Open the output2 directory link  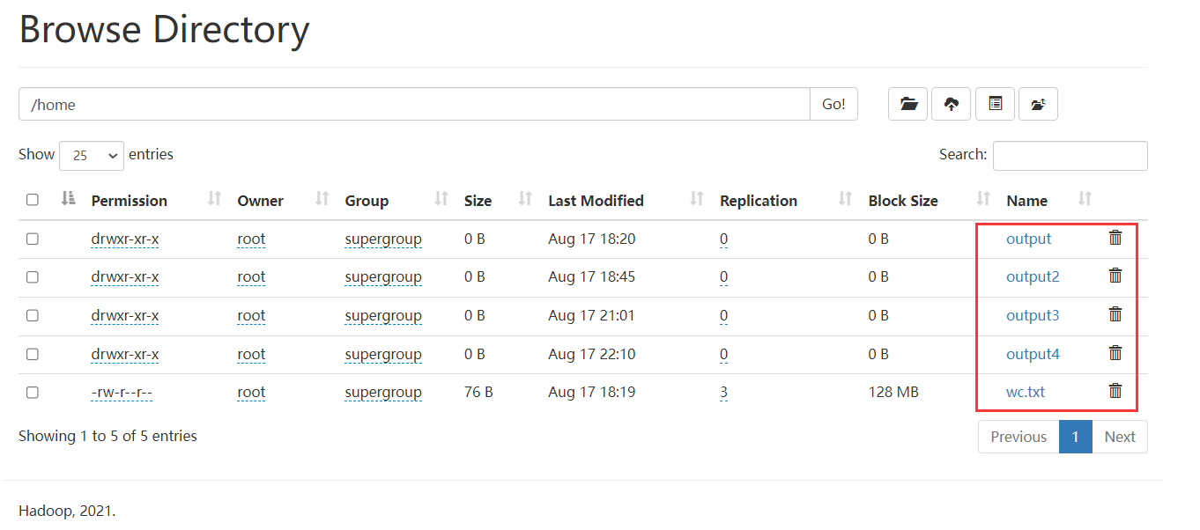point(1033,276)
